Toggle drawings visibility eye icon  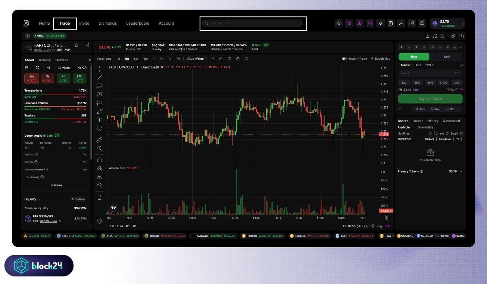99,185
